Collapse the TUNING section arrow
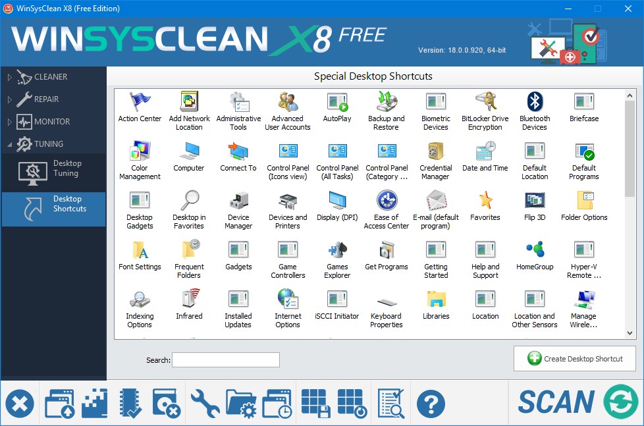This screenshot has height=426, width=644. pos(10,144)
